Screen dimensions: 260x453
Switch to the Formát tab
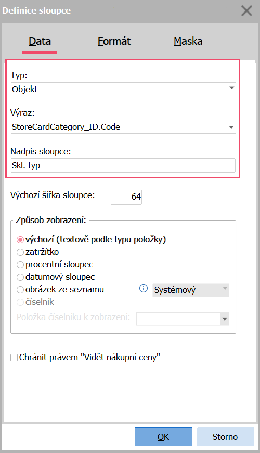pyautogui.click(x=114, y=41)
